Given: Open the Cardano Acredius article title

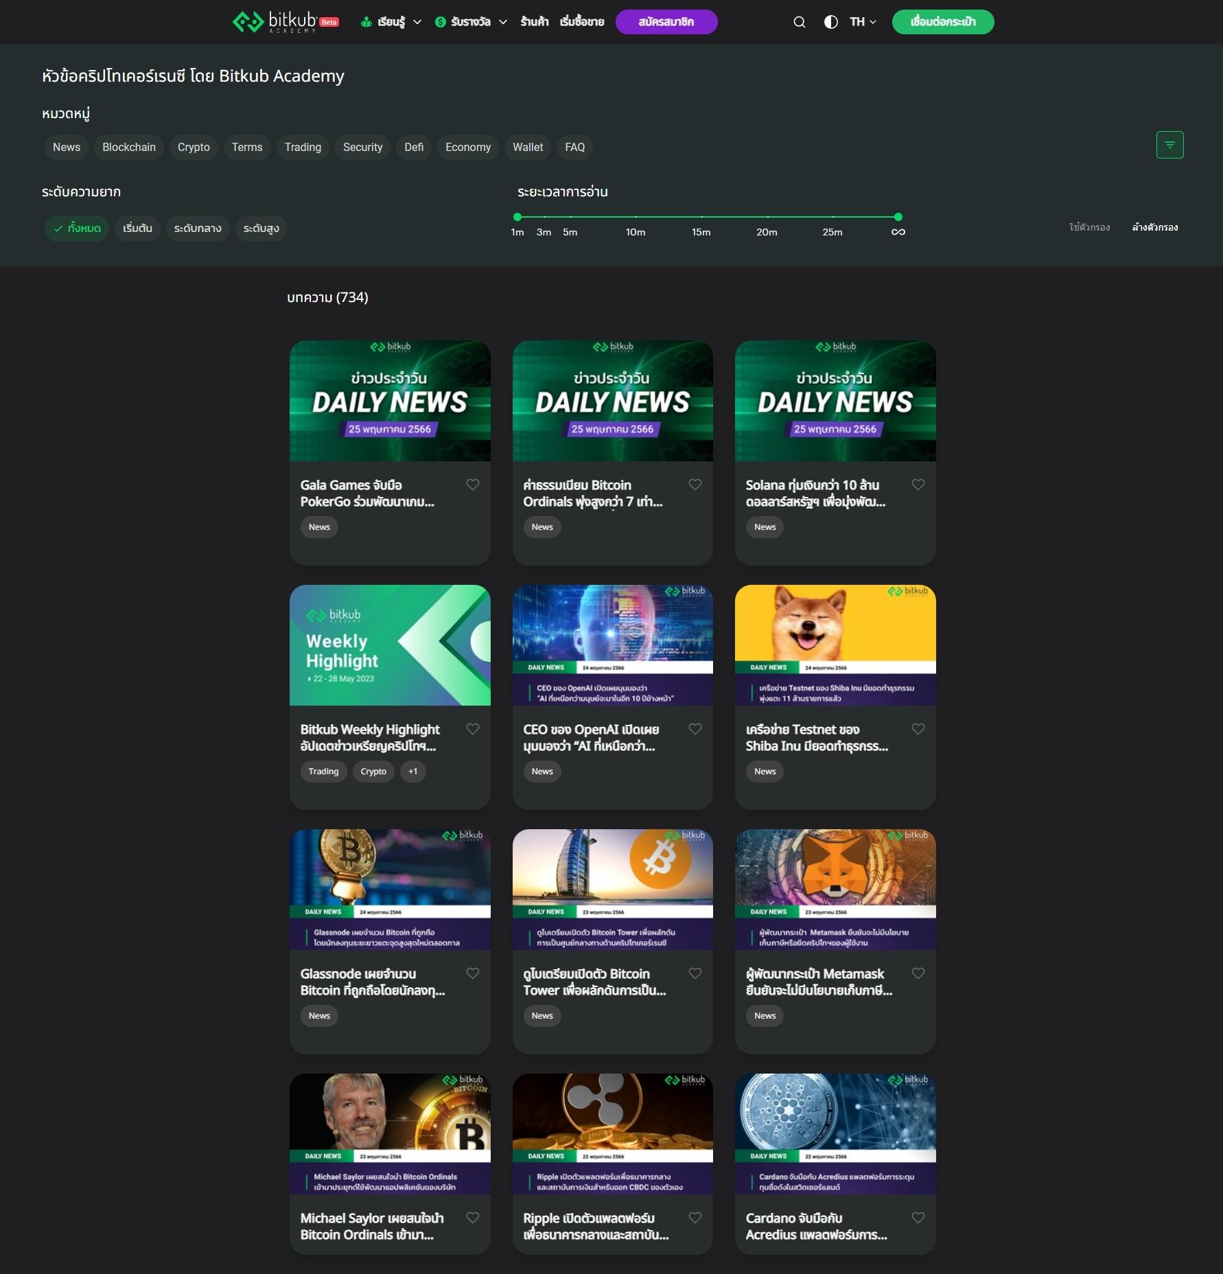Looking at the screenshot, I should 817,1227.
